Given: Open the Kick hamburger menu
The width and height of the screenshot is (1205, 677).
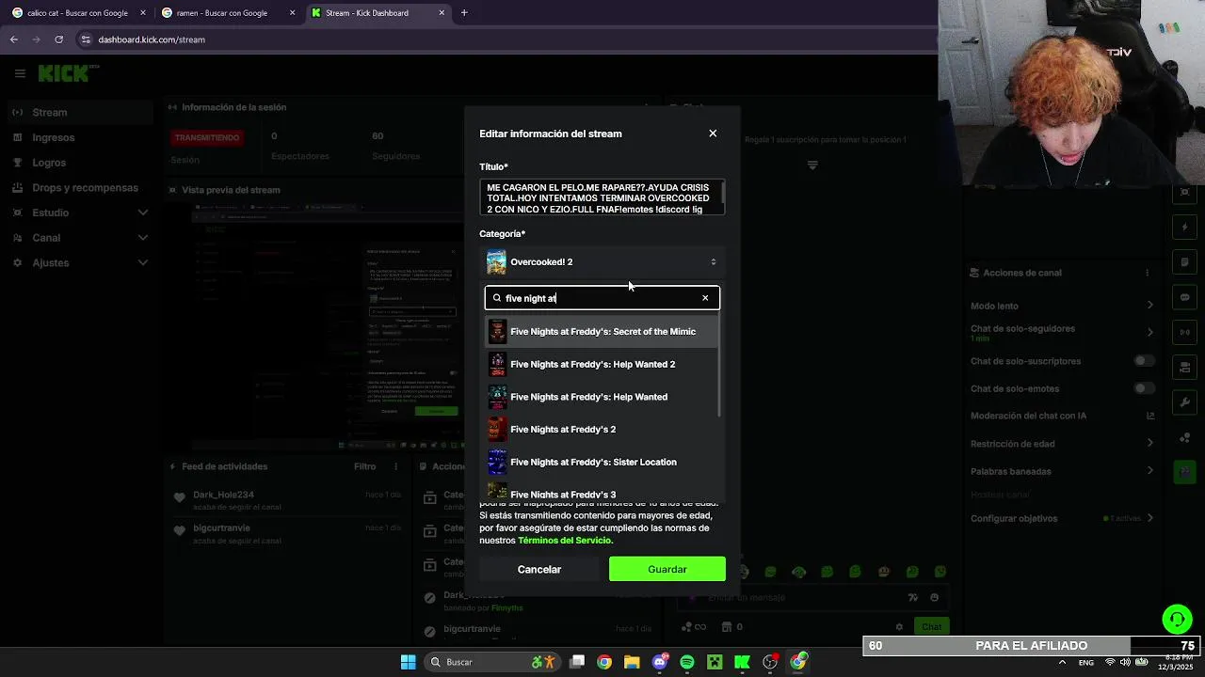Looking at the screenshot, I should (x=19, y=72).
